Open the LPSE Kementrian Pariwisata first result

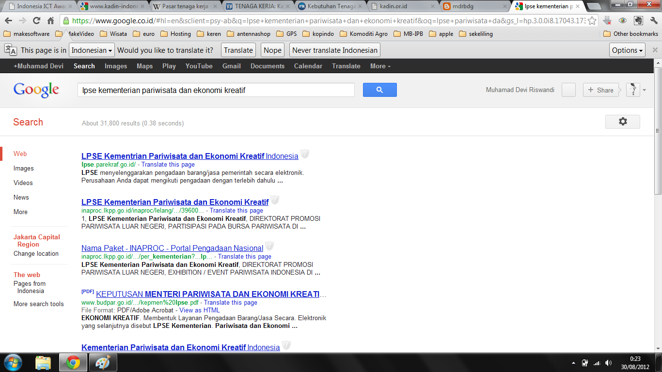point(190,156)
